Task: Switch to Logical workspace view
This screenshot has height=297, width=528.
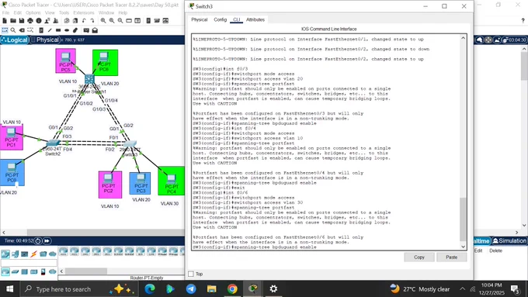Action: pos(15,40)
